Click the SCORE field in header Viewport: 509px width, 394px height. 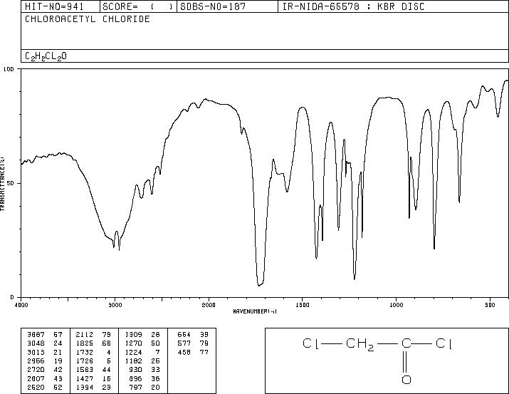138,6
